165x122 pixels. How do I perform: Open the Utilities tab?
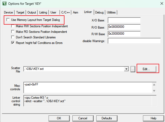111,12
